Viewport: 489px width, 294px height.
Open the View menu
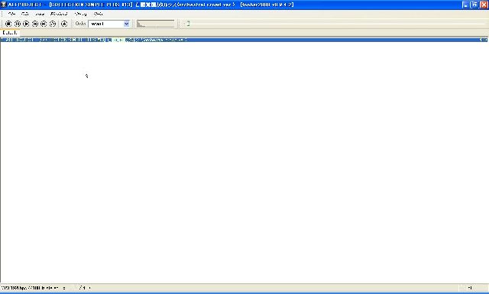click(x=40, y=14)
